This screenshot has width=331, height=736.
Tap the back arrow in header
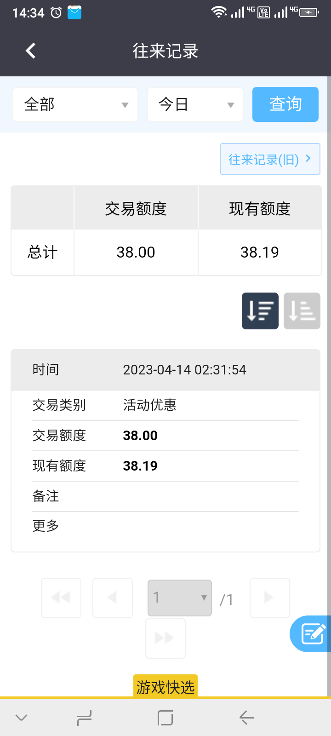click(31, 51)
